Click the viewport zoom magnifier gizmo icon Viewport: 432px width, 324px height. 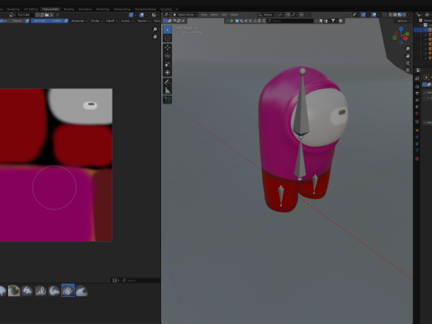point(408,49)
